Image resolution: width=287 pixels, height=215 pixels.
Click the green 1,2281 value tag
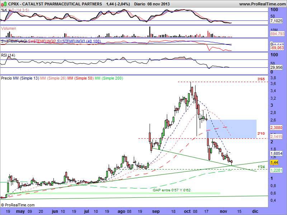pos(276,170)
